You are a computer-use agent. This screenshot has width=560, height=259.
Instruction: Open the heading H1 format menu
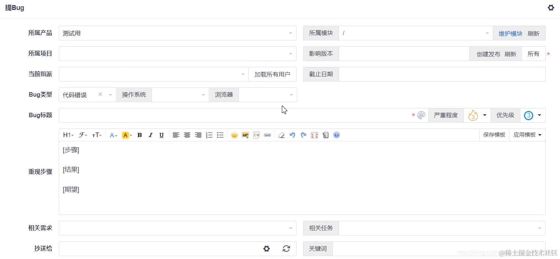[68, 135]
